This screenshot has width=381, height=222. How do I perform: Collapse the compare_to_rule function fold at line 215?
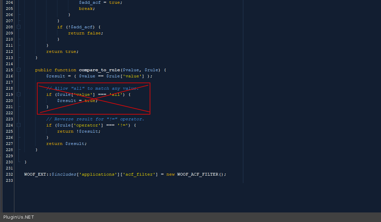click(x=19, y=70)
